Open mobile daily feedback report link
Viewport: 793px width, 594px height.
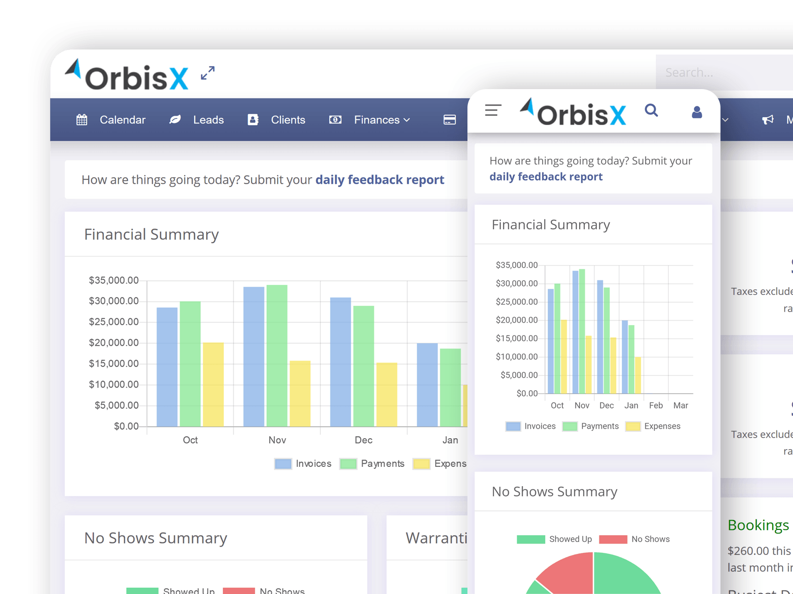pos(546,177)
